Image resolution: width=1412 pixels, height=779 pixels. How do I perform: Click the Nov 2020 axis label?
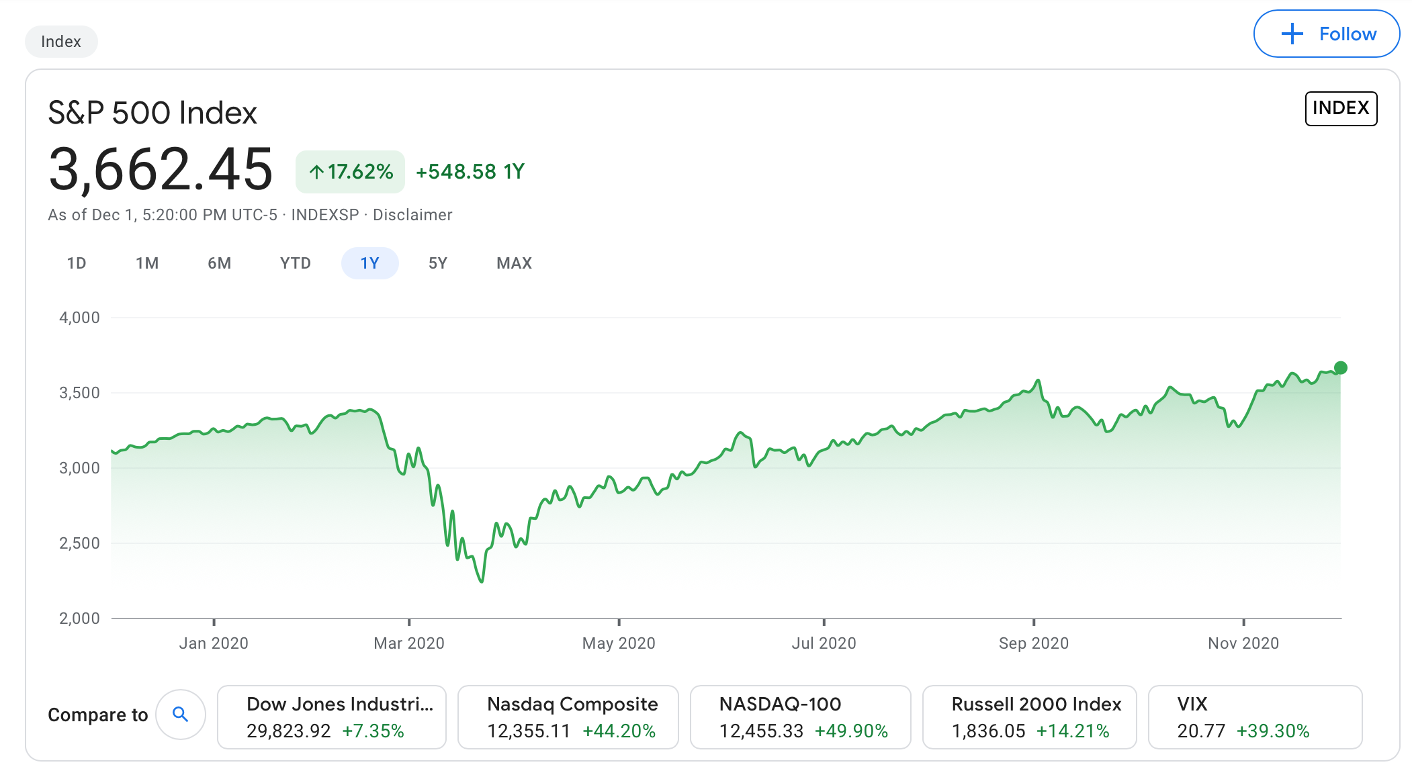pyautogui.click(x=1243, y=643)
